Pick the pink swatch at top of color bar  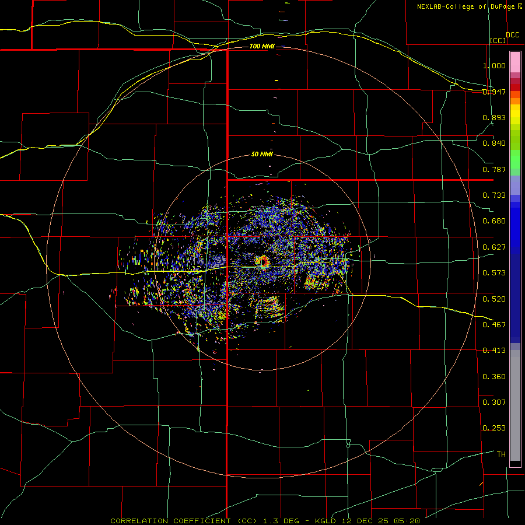pyautogui.click(x=515, y=62)
